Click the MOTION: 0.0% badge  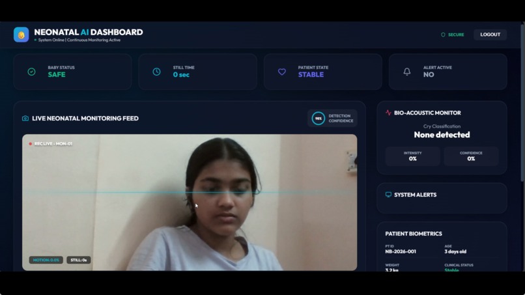[x=46, y=260]
